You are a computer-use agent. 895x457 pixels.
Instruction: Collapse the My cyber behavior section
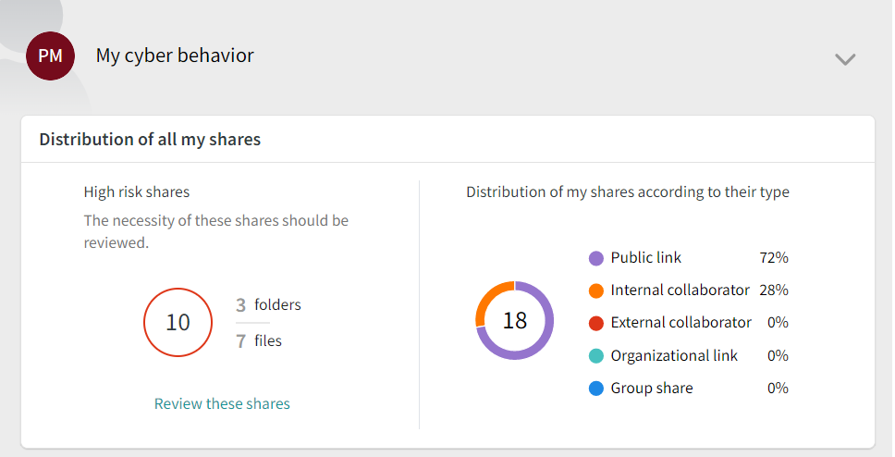point(845,59)
